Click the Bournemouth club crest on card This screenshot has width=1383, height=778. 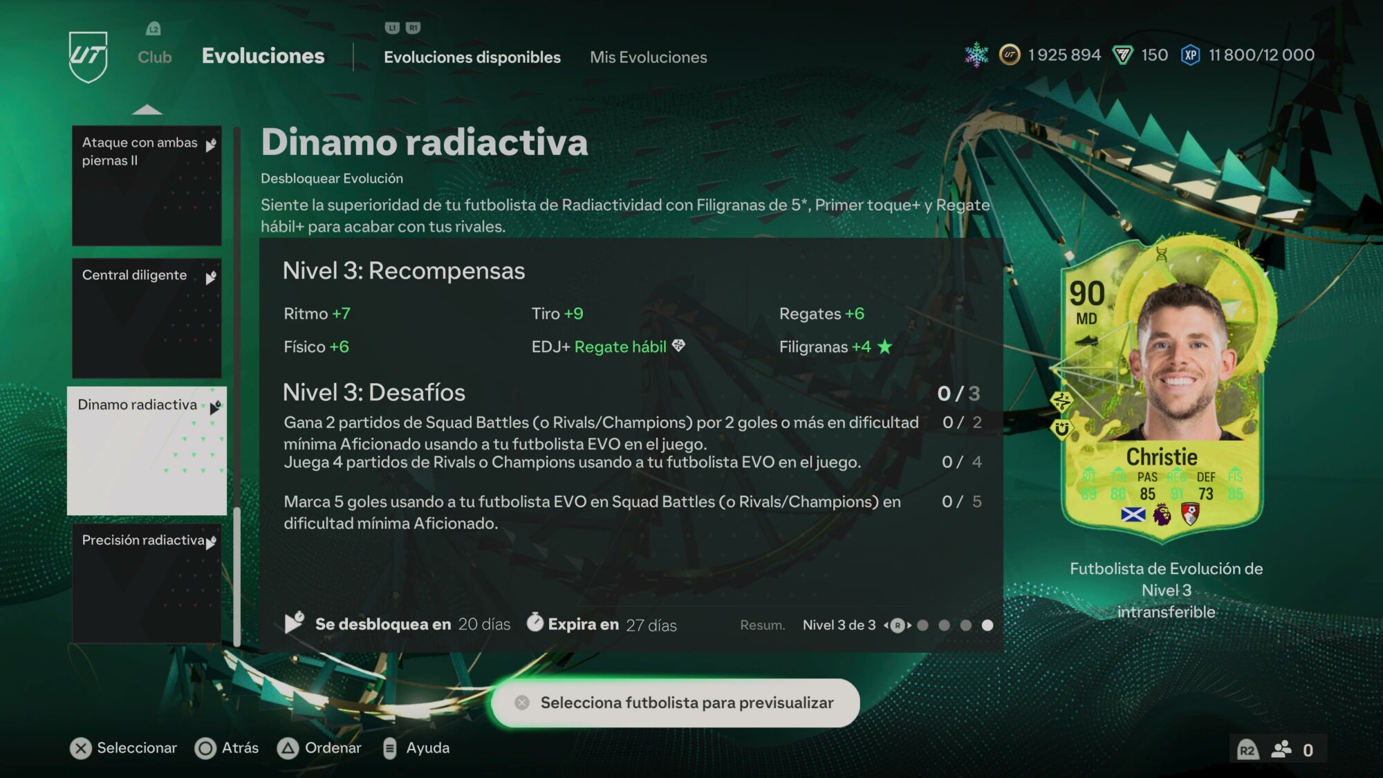point(1190,514)
